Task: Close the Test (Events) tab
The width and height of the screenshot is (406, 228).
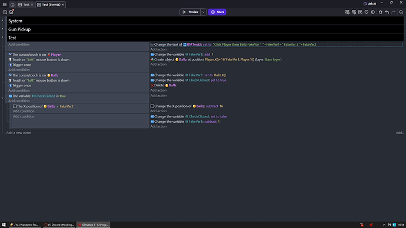Action: (x=63, y=5)
